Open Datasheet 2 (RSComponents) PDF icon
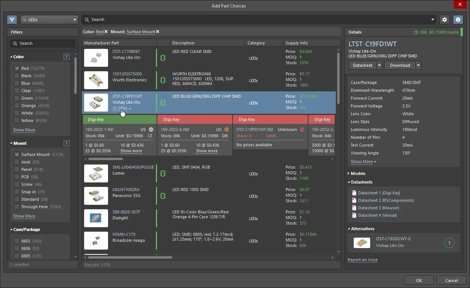 pyautogui.click(x=354, y=200)
